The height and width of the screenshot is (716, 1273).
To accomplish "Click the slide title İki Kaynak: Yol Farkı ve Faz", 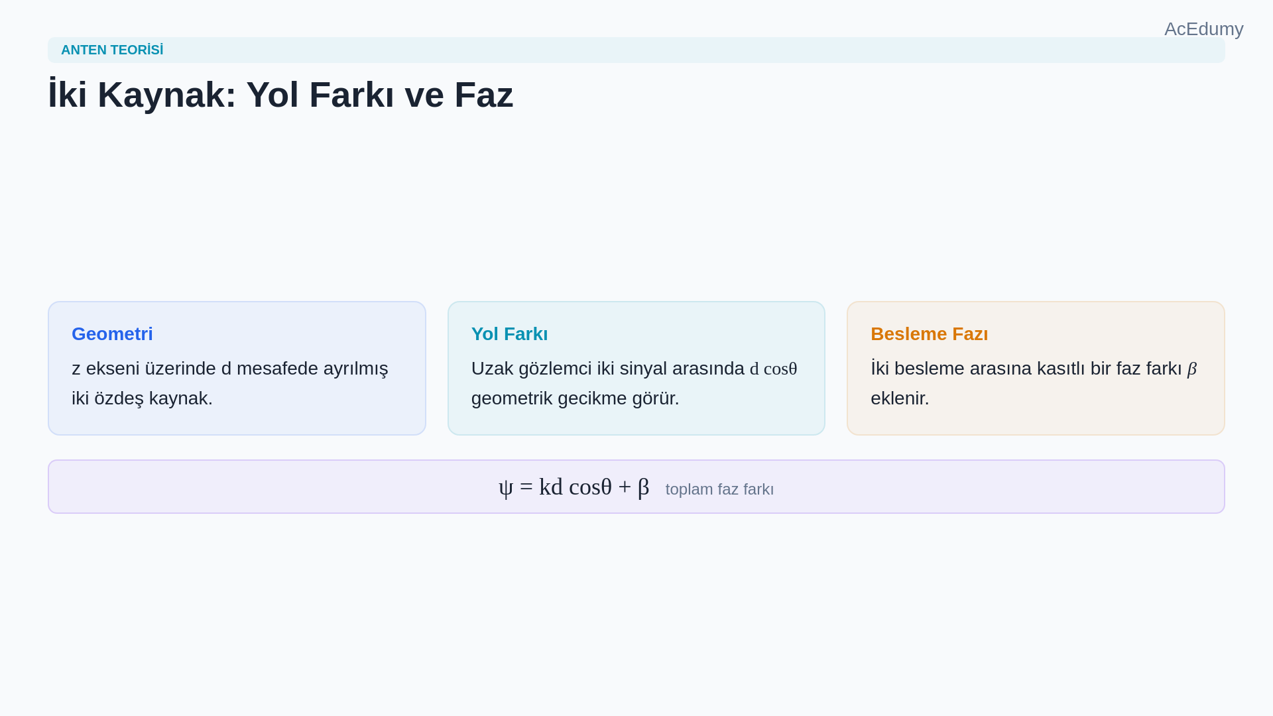I will point(280,94).
